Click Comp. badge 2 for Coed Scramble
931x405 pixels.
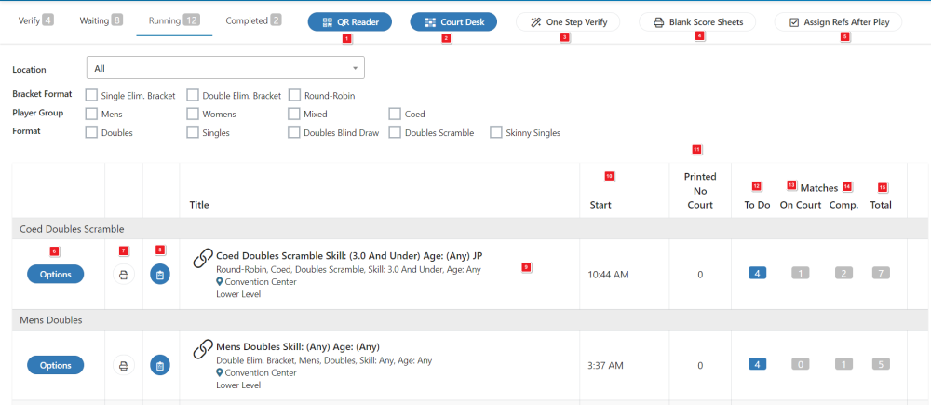[x=843, y=273]
